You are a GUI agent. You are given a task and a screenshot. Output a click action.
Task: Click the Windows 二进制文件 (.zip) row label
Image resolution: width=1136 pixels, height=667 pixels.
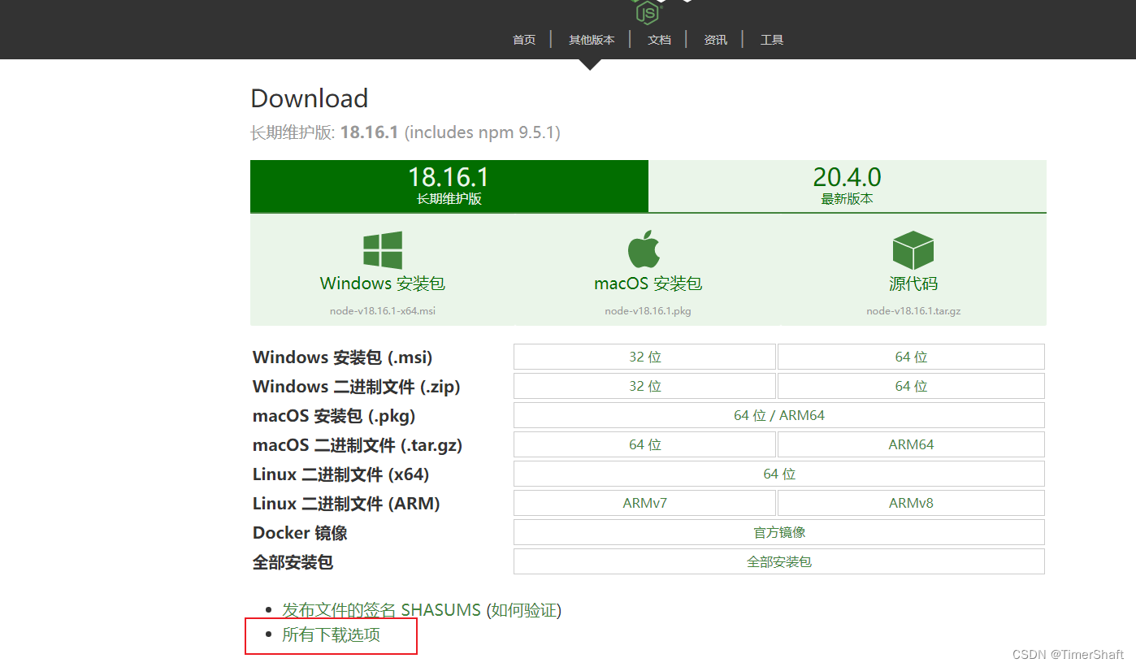pos(356,387)
